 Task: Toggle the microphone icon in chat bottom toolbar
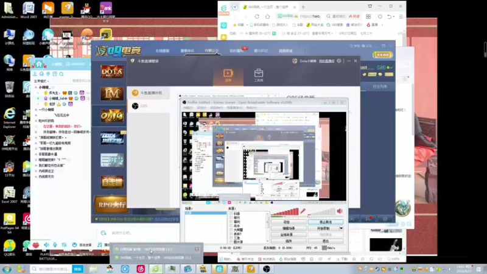coord(55,245)
